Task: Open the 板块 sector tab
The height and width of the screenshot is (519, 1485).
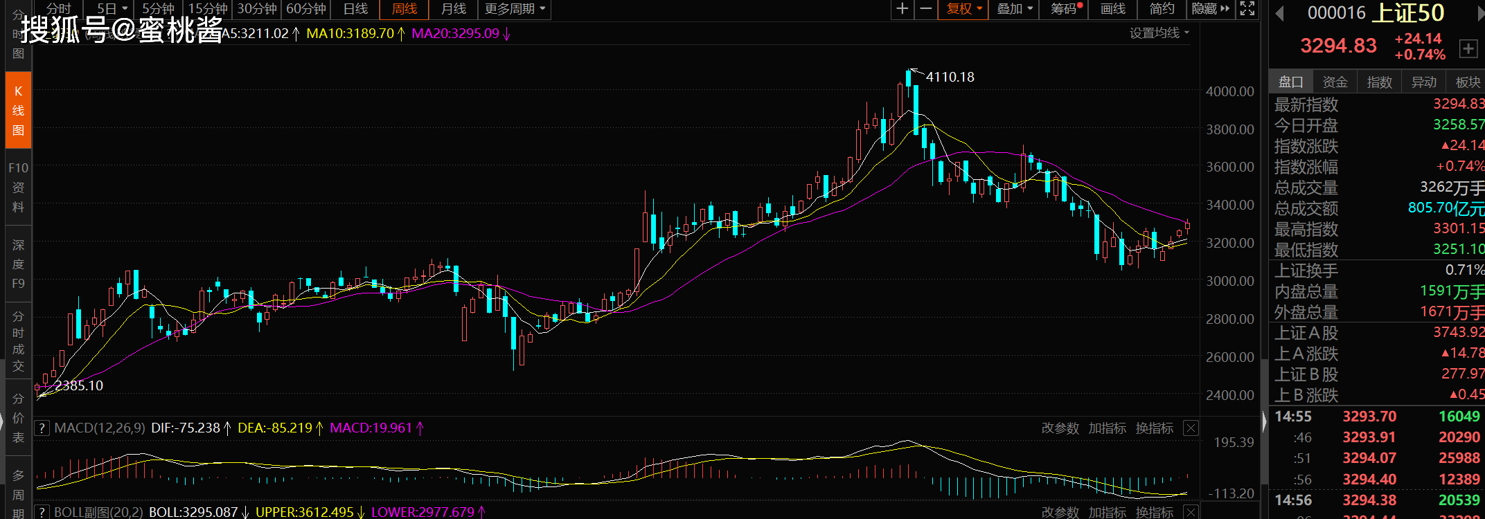Action: [x=1467, y=82]
